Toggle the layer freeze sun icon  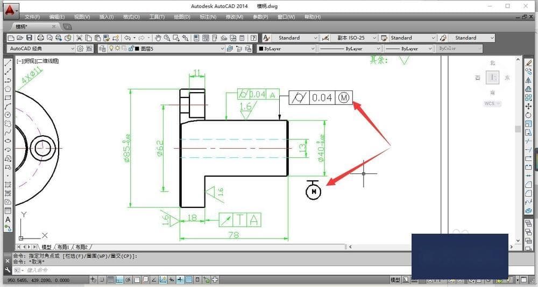[117, 48]
